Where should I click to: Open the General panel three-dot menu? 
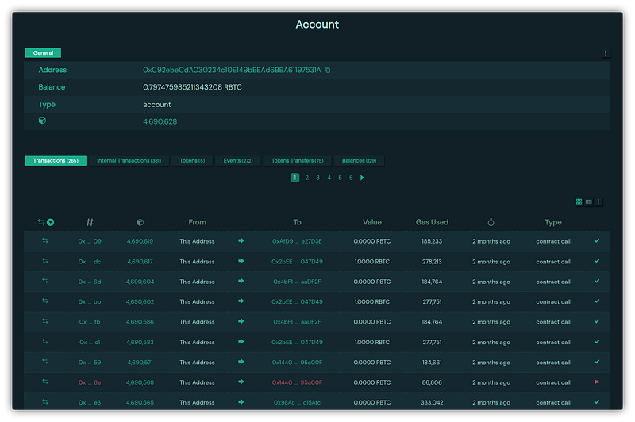point(606,53)
